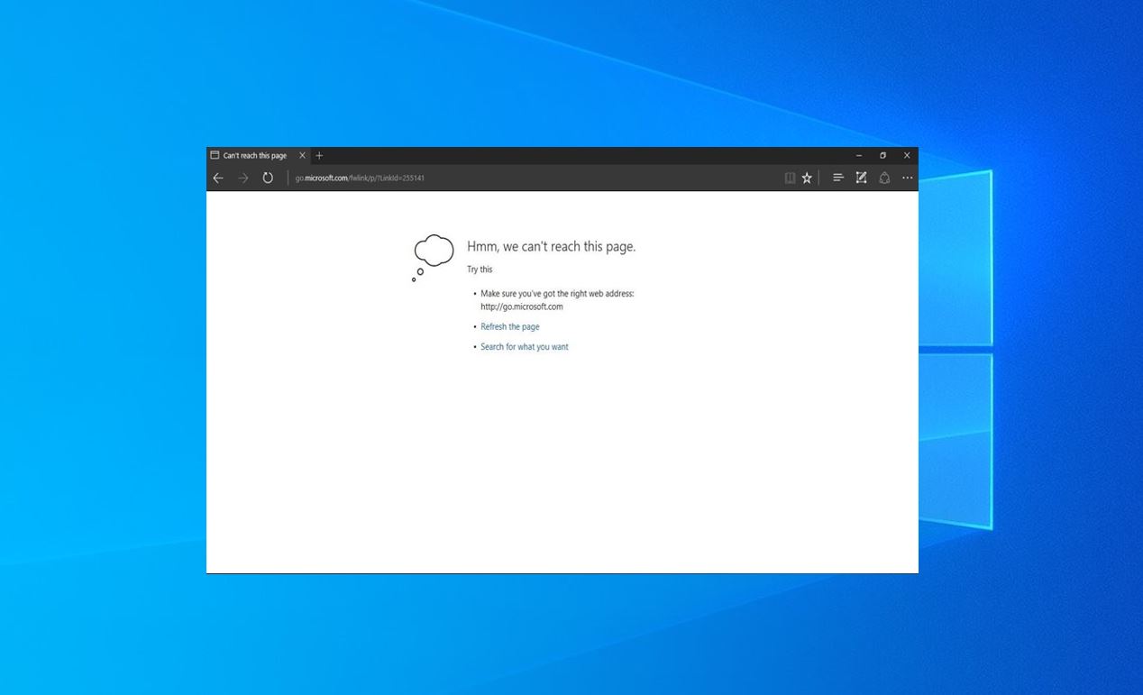Minimize the Edge window
Viewport: 1143px width, 695px height.
(859, 156)
